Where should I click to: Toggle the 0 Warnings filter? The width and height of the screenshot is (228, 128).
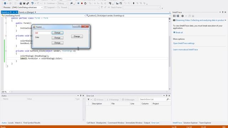coord(113,100)
